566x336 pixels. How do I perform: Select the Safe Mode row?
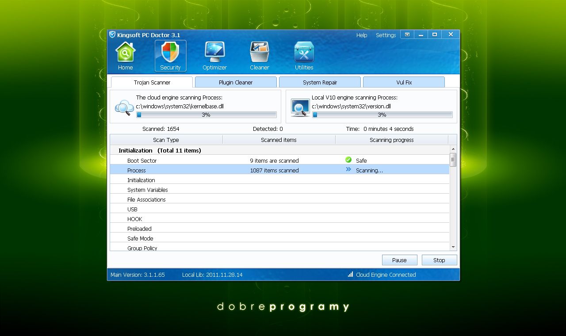tap(280, 238)
